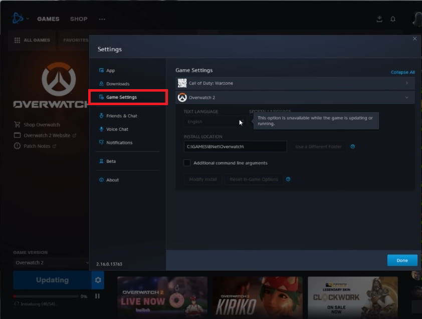
Task: Click the Patch Notes icon
Action: coord(17,146)
